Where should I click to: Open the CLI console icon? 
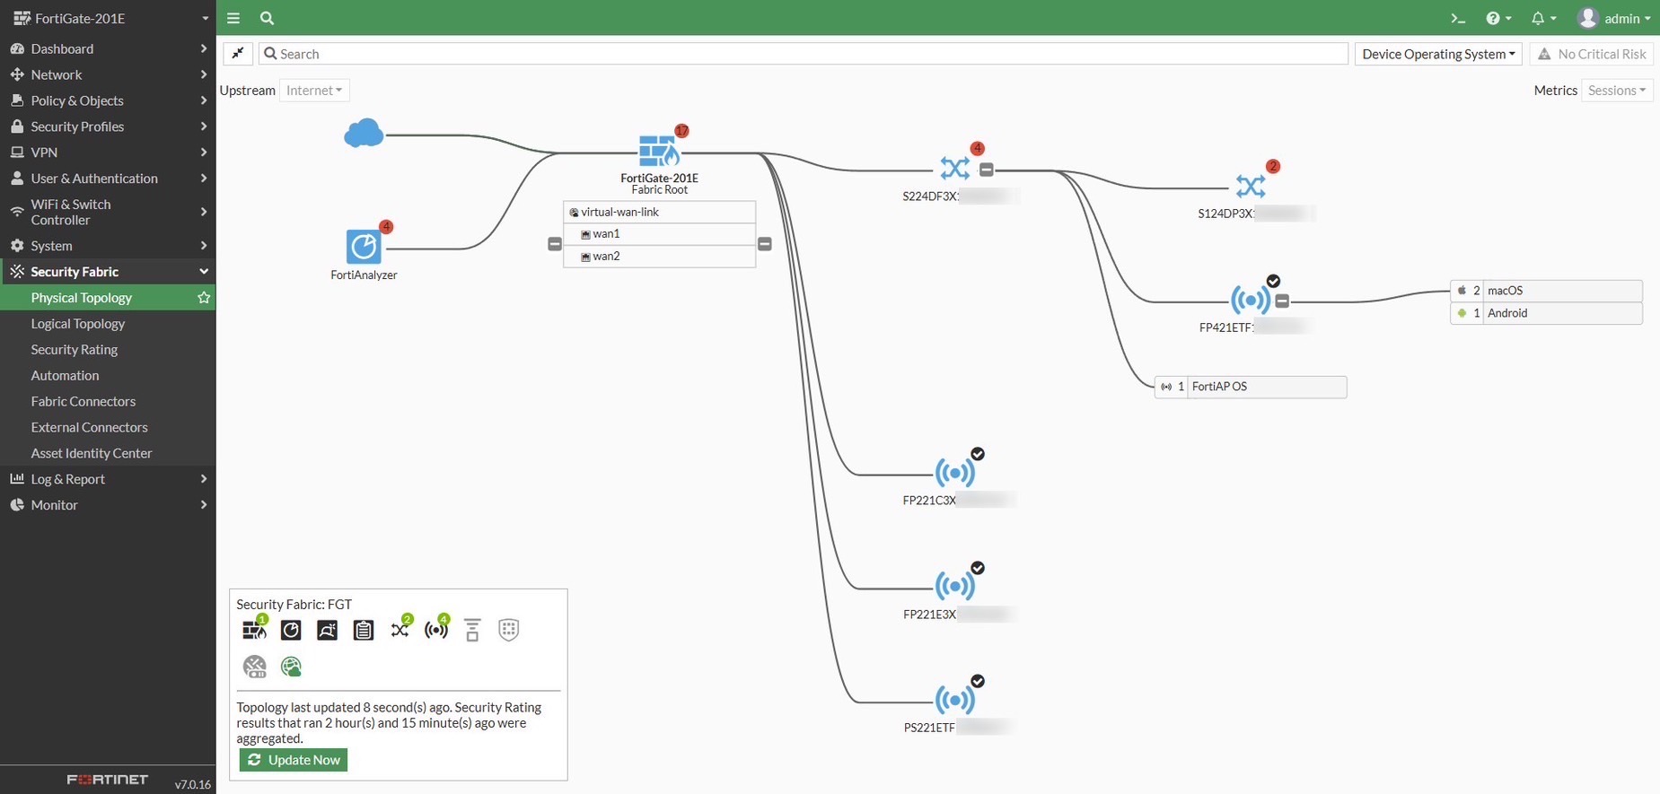point(1458,18)
